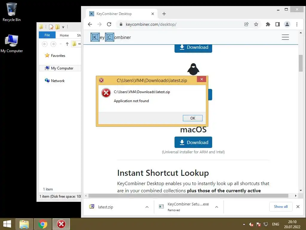
Task: Switch to Home ribbon tab in File Explorer
Action: pyautogui.click(x=64, y=35)
